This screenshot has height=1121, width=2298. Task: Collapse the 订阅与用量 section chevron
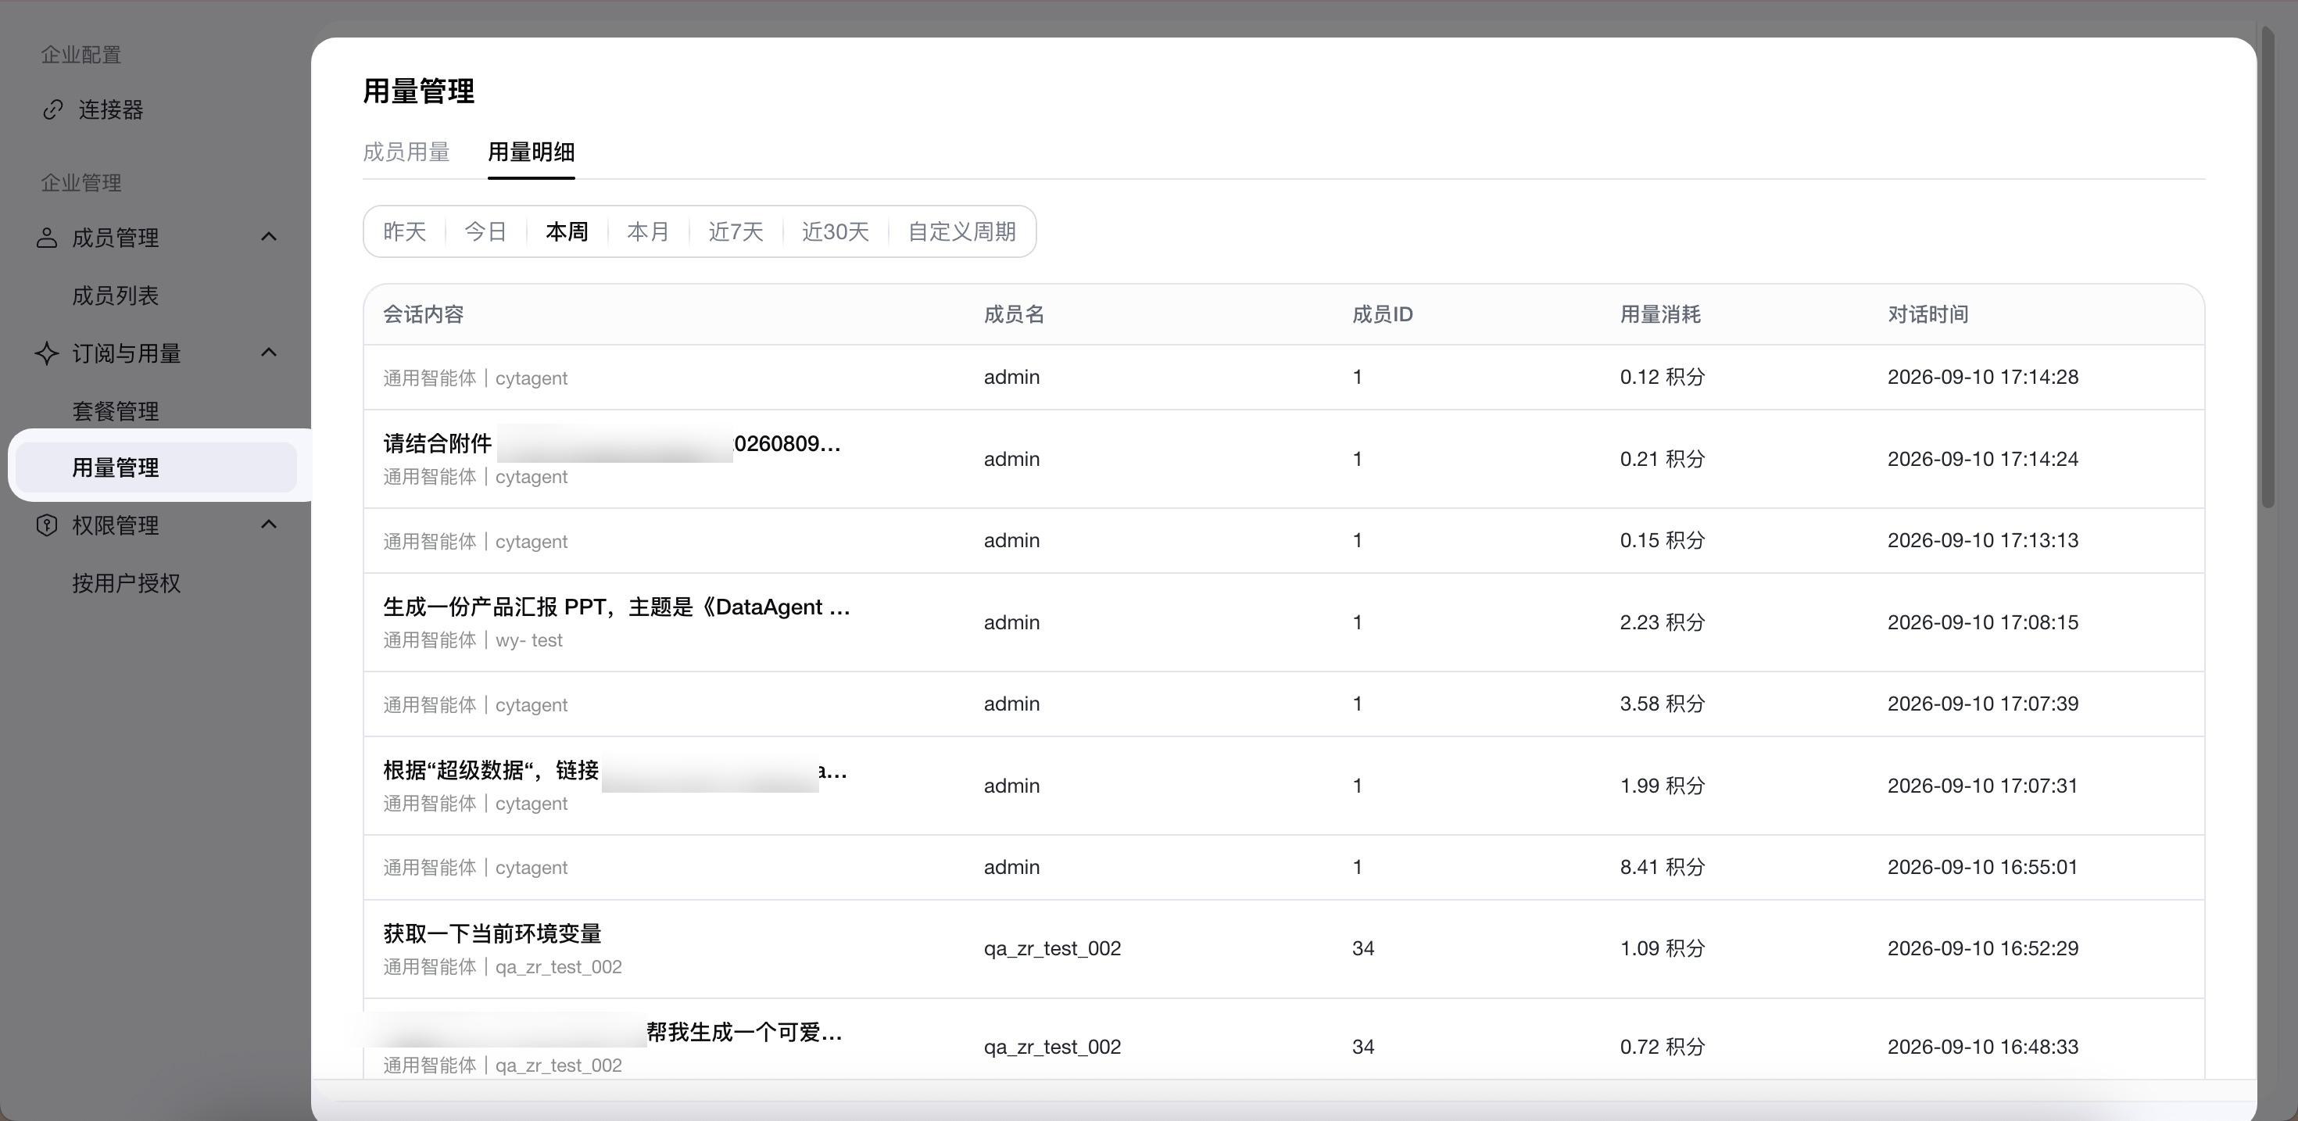click(269, 353)
